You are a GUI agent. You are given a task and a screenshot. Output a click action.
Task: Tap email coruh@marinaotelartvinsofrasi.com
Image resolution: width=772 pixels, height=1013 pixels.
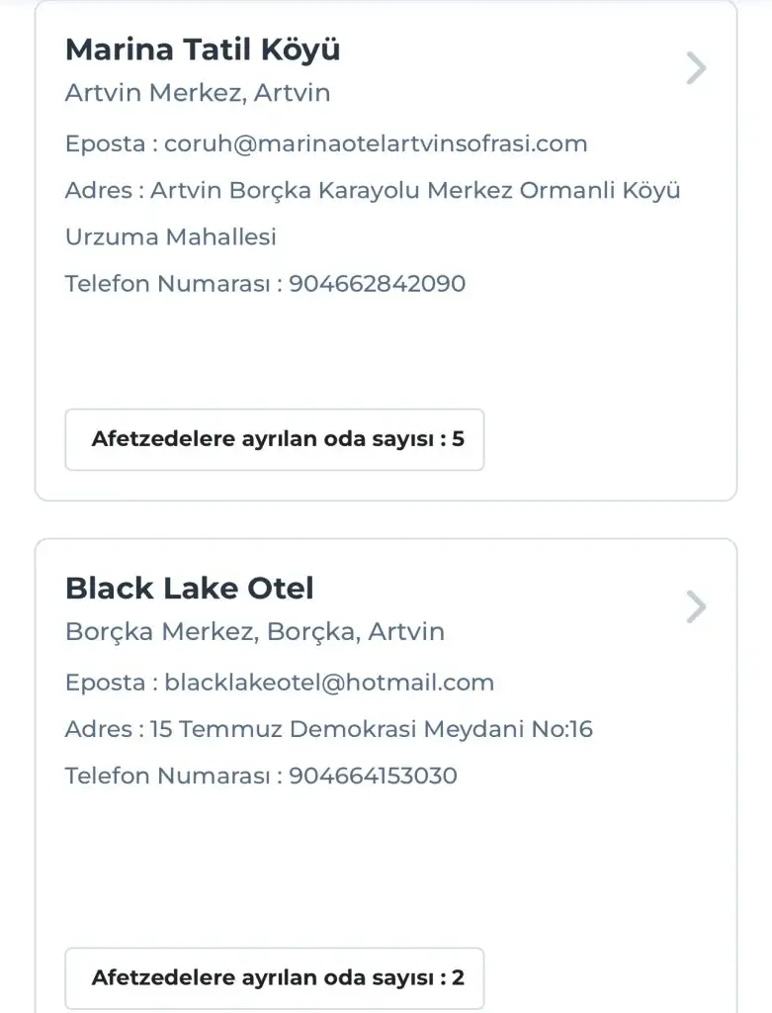376,144
